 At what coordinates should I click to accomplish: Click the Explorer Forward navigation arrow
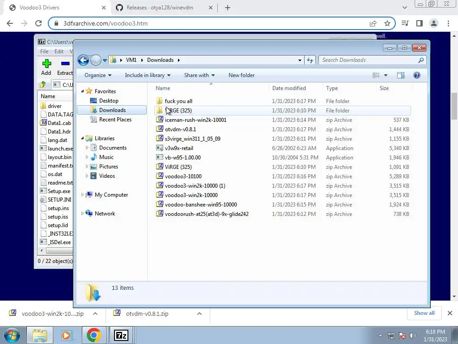[x=96, y=60]
